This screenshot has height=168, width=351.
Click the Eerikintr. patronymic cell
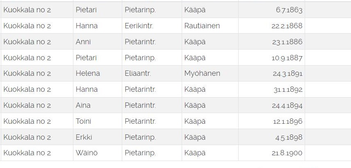pyautogui.click(x=139, y=26)
